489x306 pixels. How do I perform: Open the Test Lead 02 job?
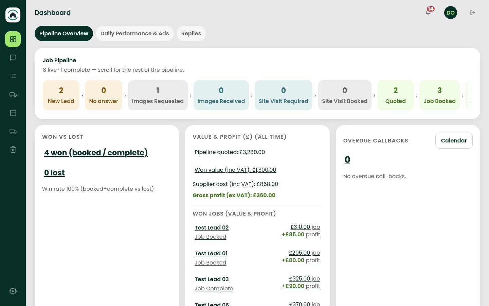(212, 227)
